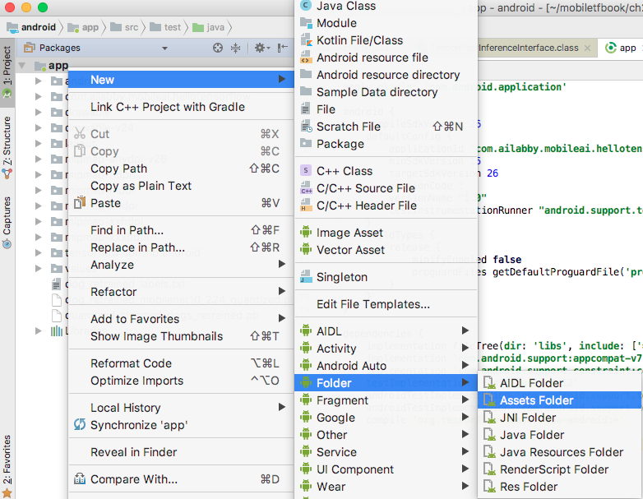Click the Vector Asset android icon
The image size is (643, 499).
pos(306,249)
